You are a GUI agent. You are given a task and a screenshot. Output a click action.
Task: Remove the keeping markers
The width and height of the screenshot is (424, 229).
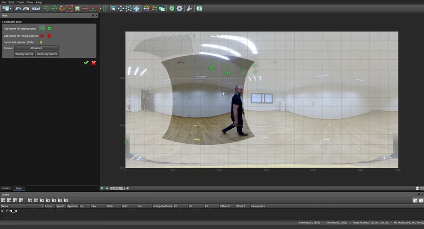click(x=24, y=54)
